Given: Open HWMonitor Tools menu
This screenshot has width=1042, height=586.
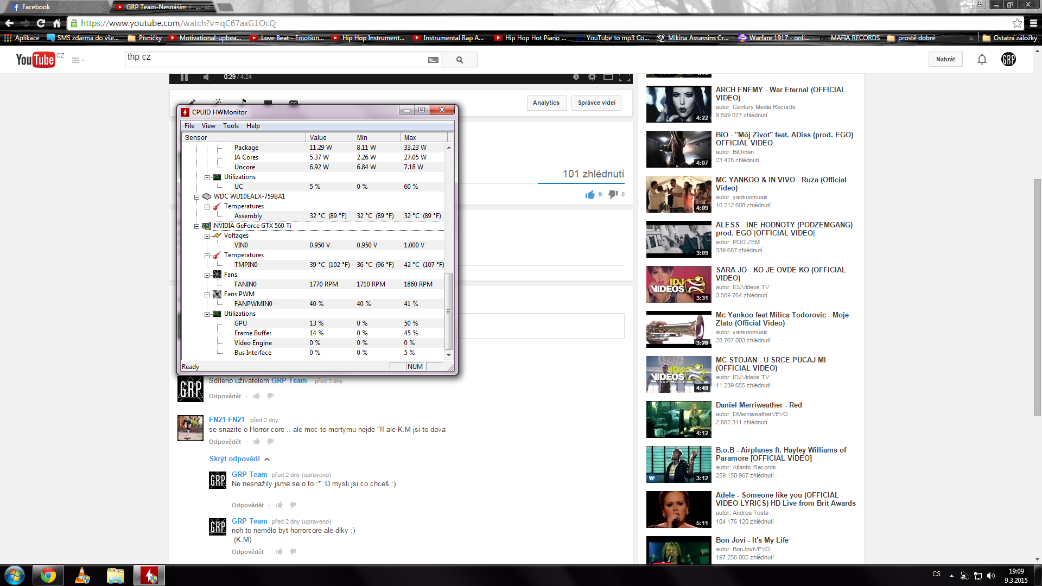Looking at the screenshot, I should click(x=231, y=126).
